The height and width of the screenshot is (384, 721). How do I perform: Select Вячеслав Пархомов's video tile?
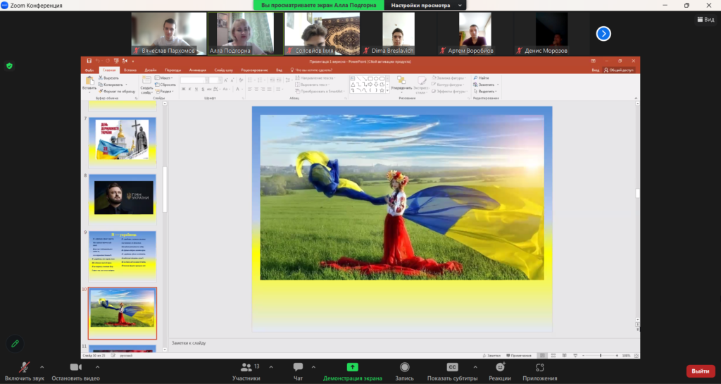point(169,34)
